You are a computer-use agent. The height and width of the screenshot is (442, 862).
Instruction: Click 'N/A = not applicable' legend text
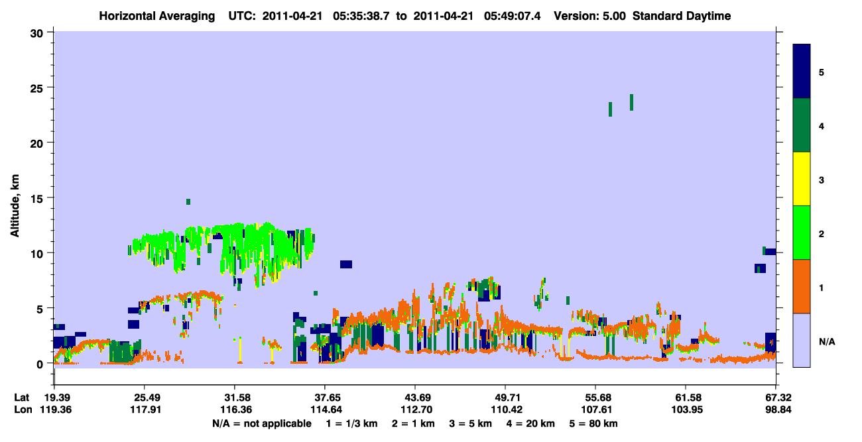point(261,423)
